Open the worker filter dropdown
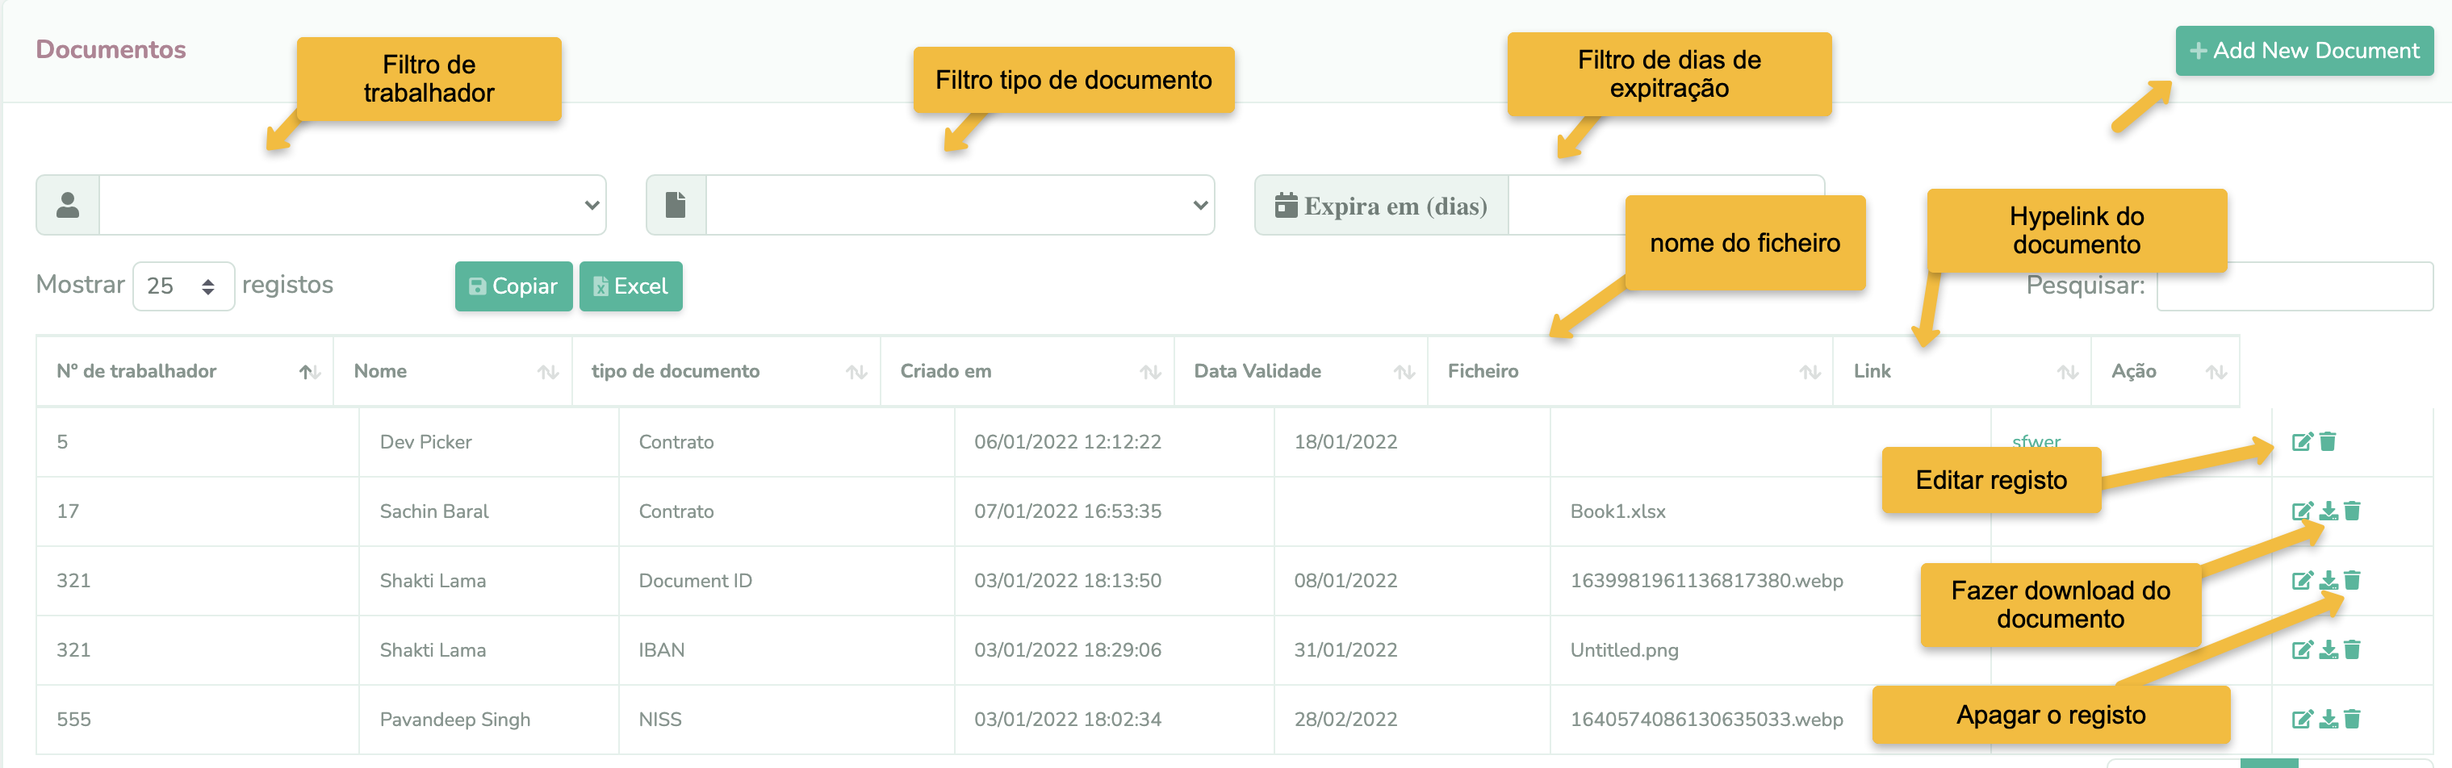 [x=352, y=205]
